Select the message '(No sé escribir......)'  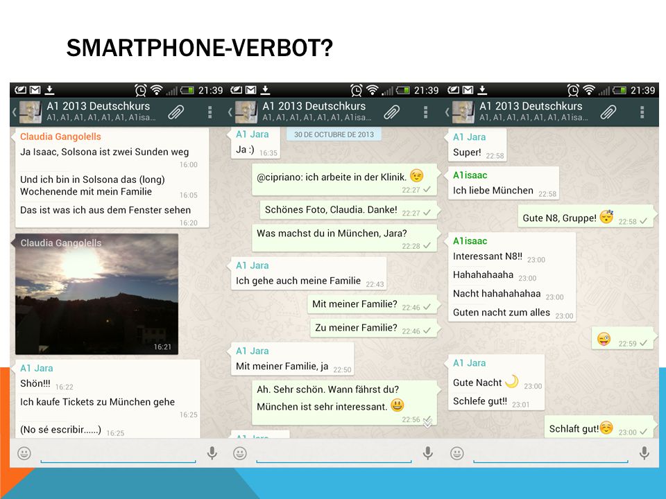pos(61,430)
